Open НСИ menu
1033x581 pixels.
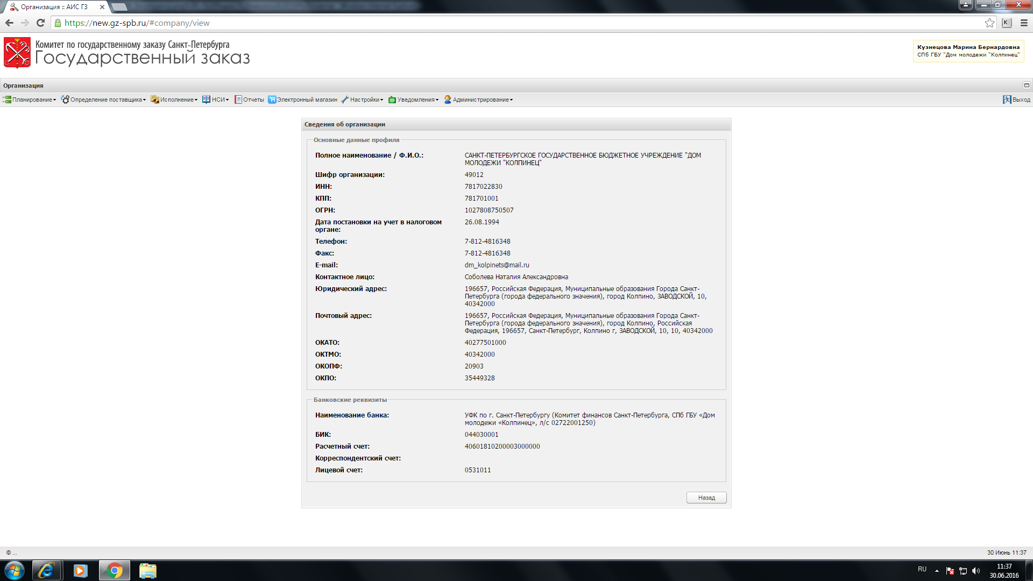point(218,100)
